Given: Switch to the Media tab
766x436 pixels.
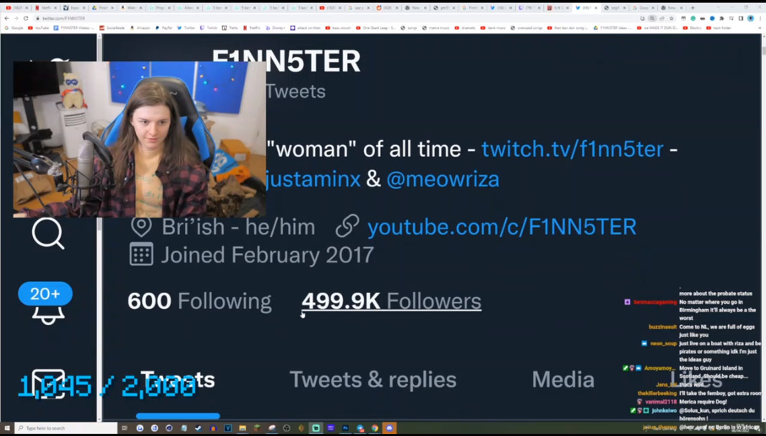Looking at the screenshot, I should tap(563, 380).
